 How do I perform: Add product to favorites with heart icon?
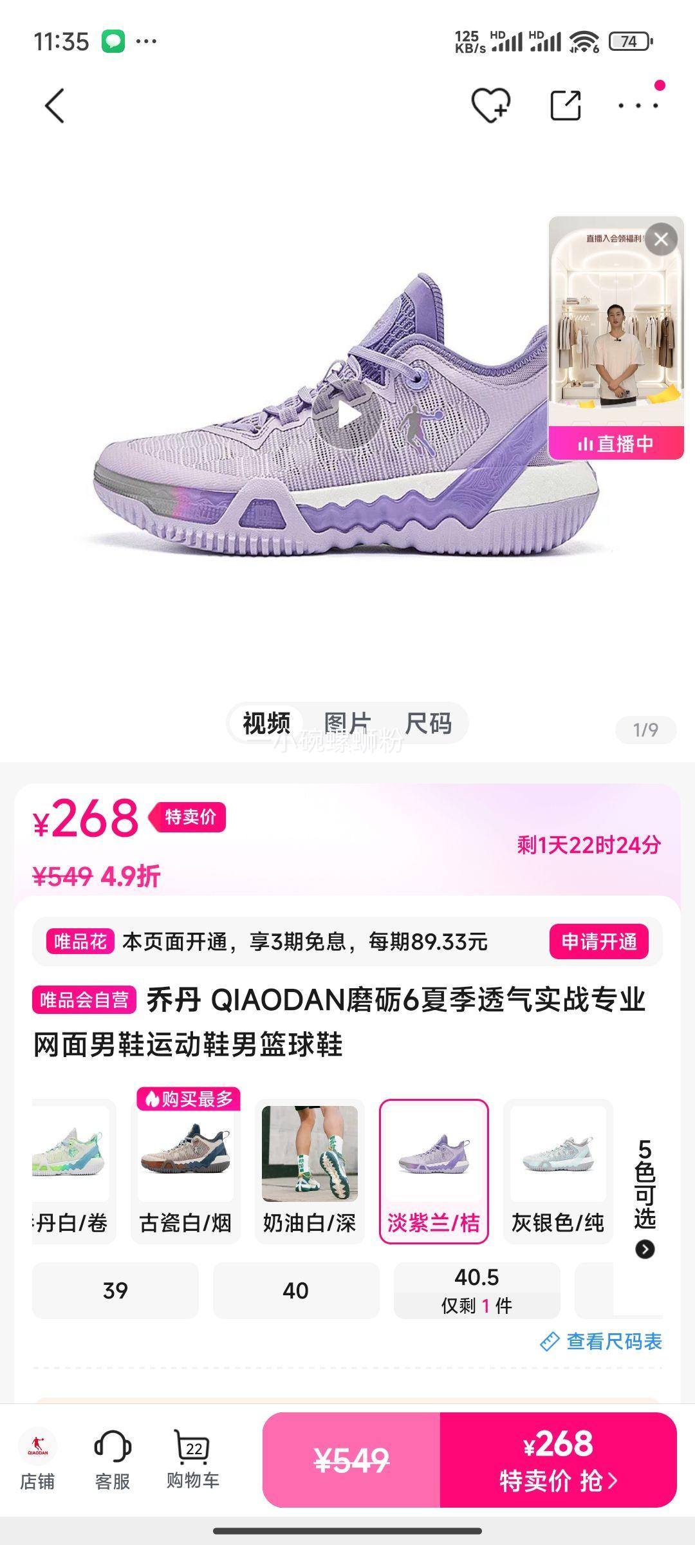[x=491, y=106]
